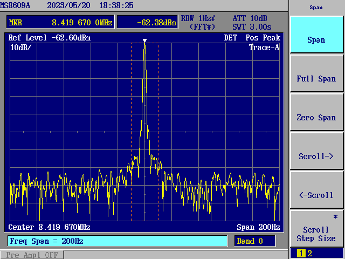The image size is (345, 259).
Task: Click the Pre Ampl OFF status
Action: pos(32,255)
